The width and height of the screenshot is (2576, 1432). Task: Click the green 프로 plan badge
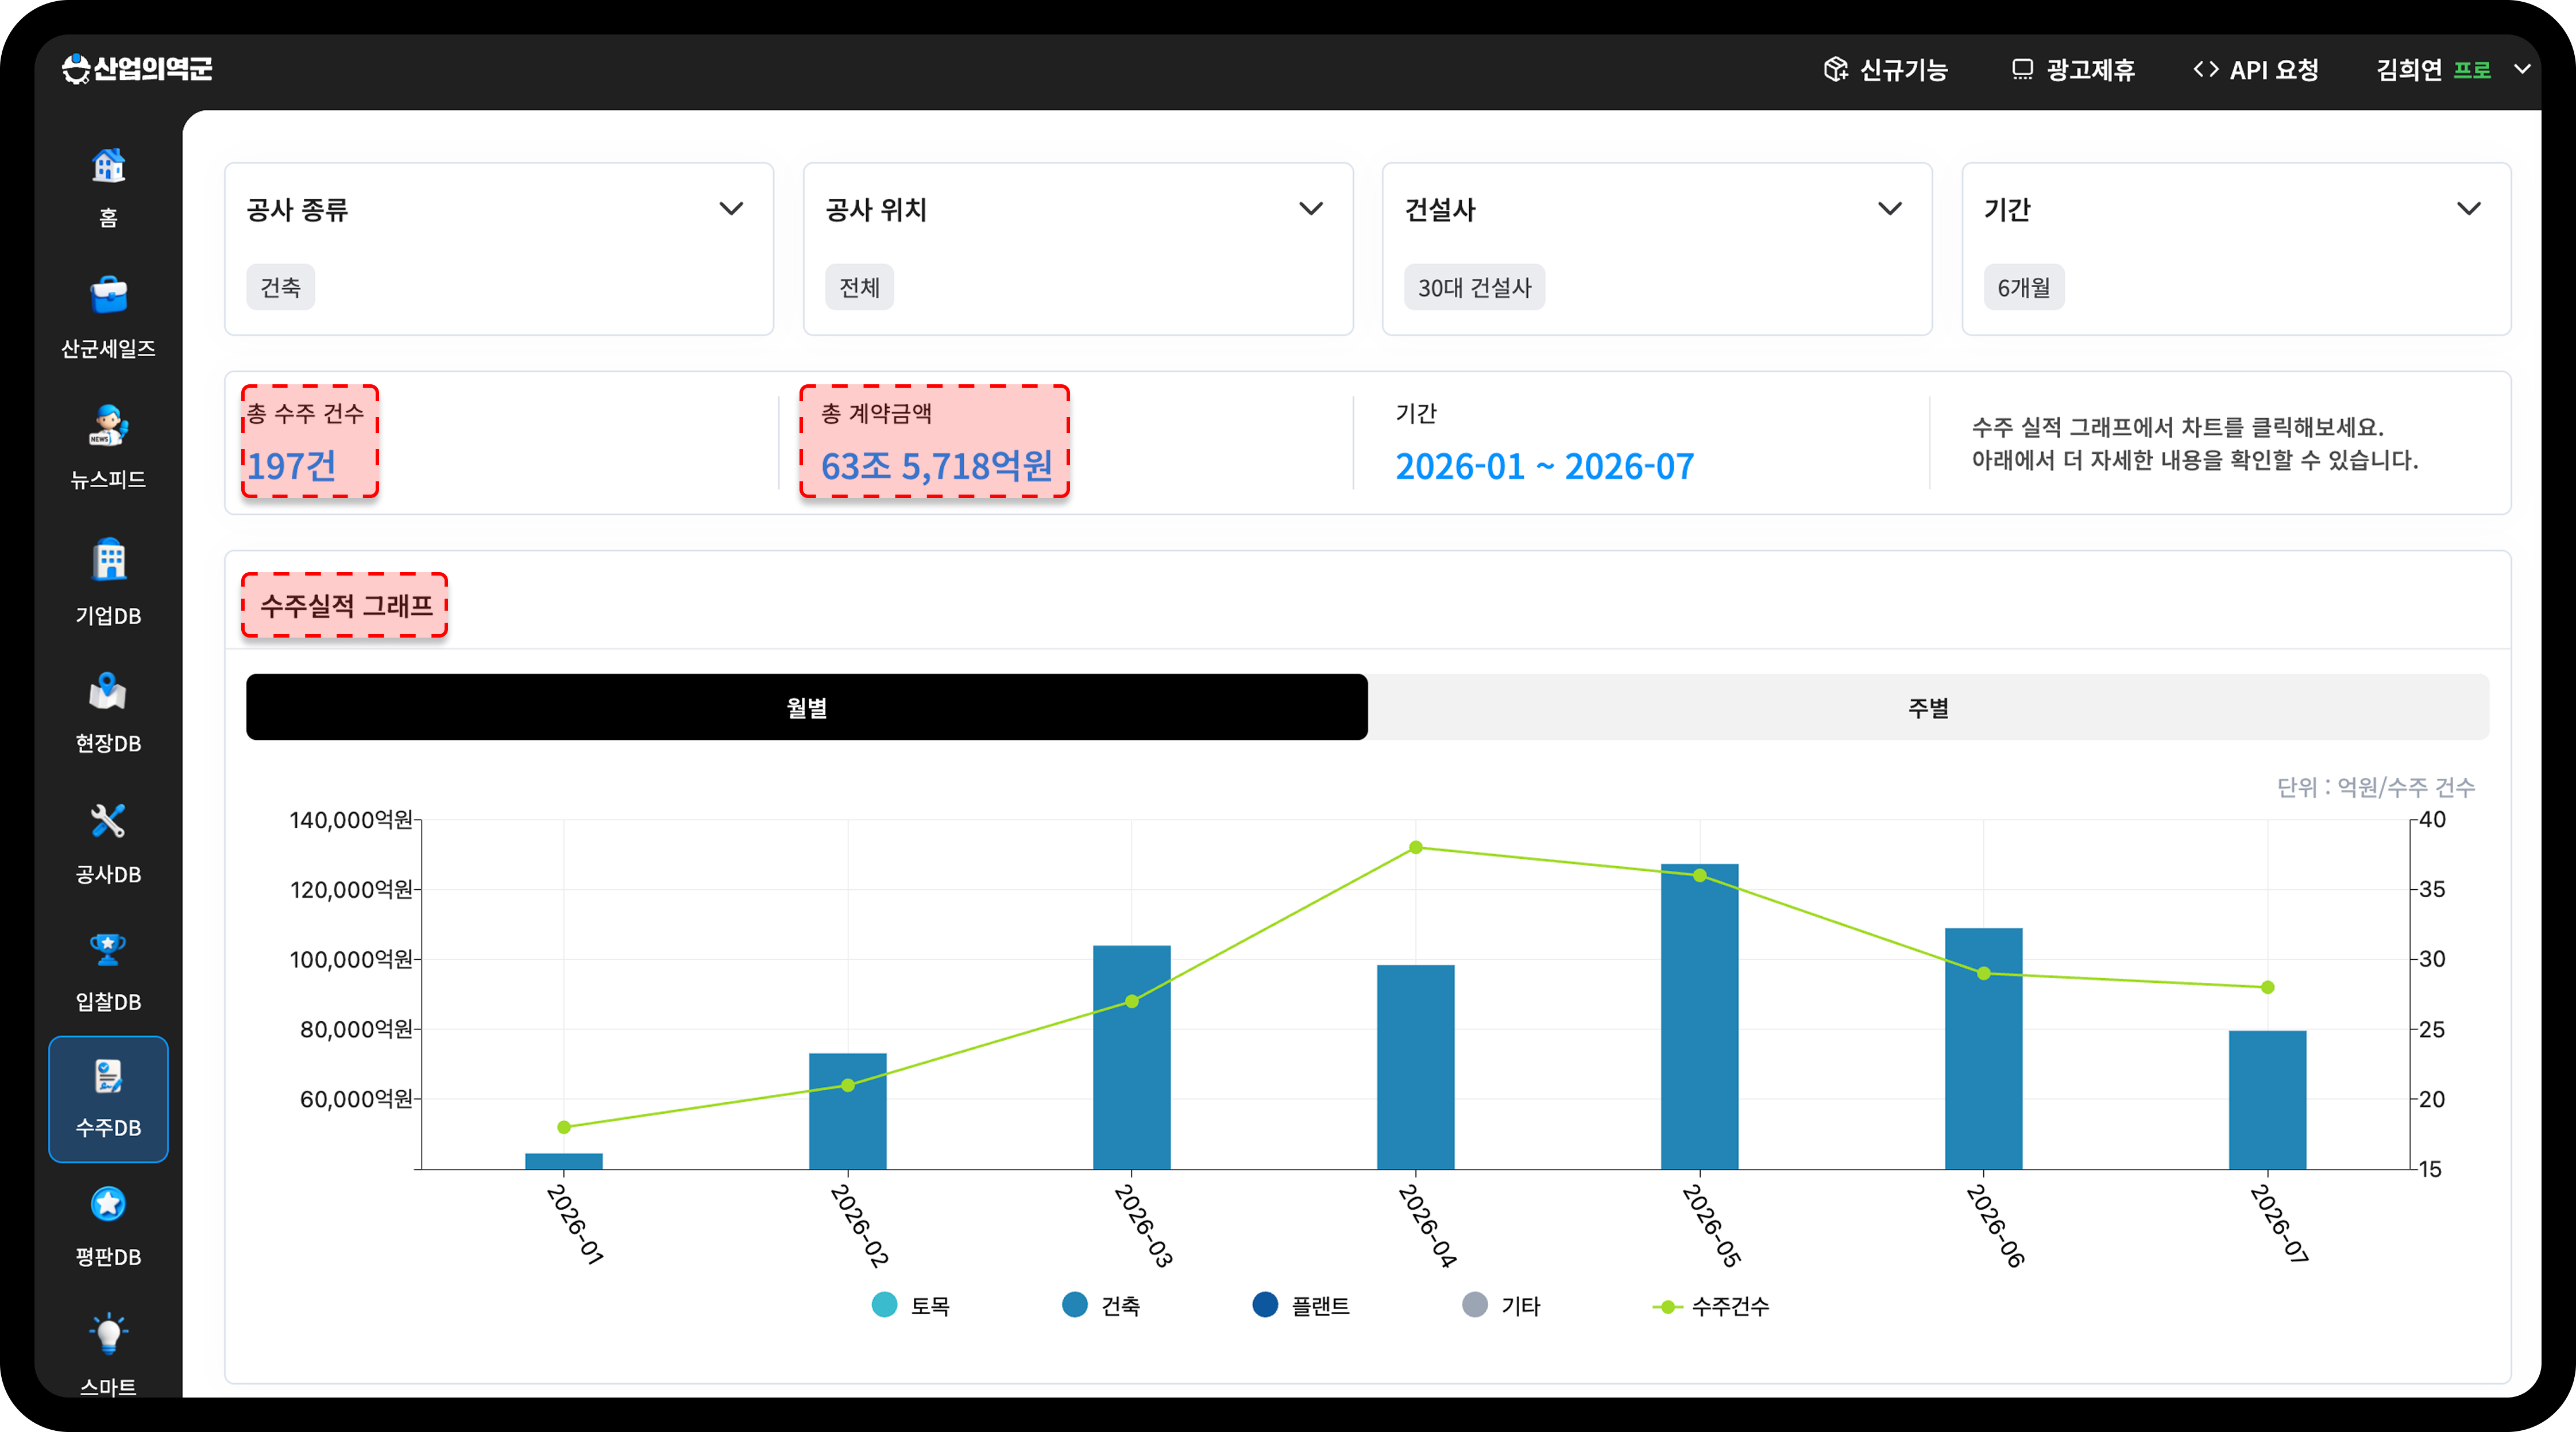tap(2472, 69)
